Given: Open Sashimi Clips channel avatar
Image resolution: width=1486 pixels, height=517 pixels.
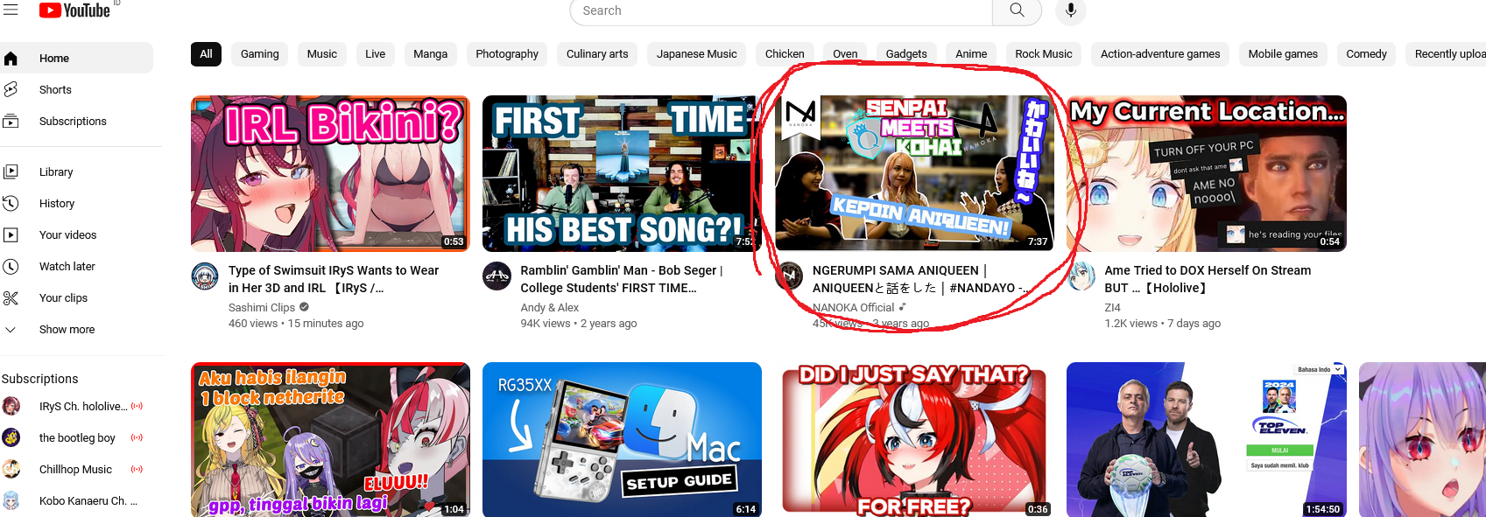Looking at the screenshot, I should click(205, 276).
